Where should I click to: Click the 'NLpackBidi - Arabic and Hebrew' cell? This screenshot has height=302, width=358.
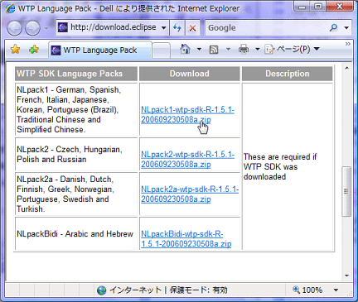coord(76,233)
